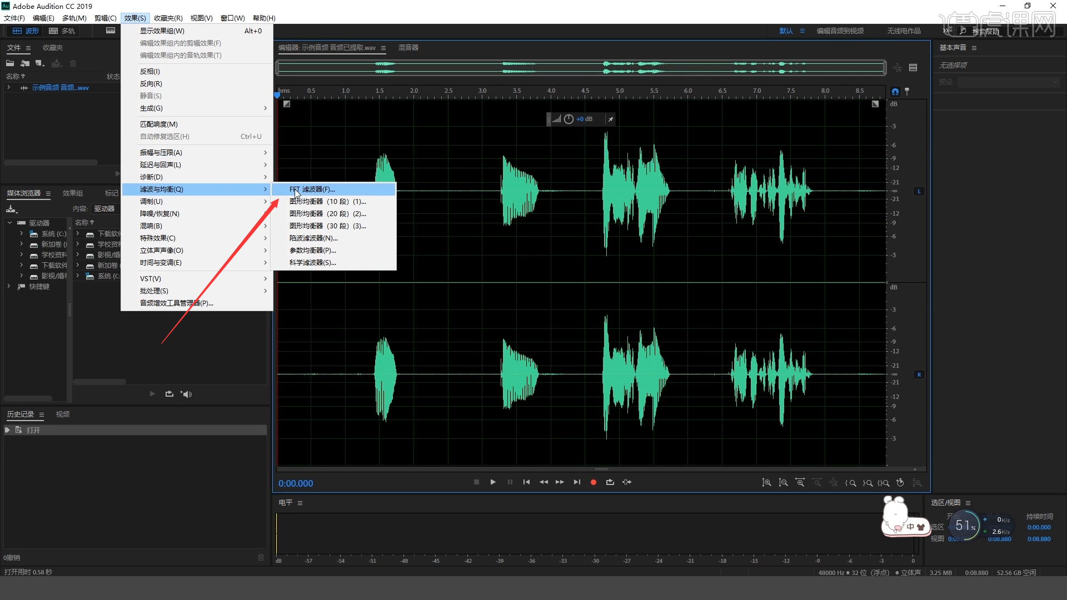
Task: Rewind the audio
Action: coord(544,482)
